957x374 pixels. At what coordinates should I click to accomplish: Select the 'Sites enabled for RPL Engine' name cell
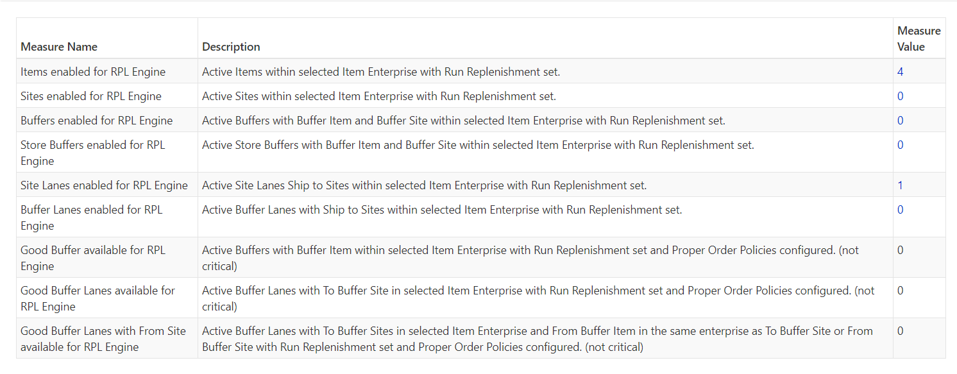[x=91, y=96]
